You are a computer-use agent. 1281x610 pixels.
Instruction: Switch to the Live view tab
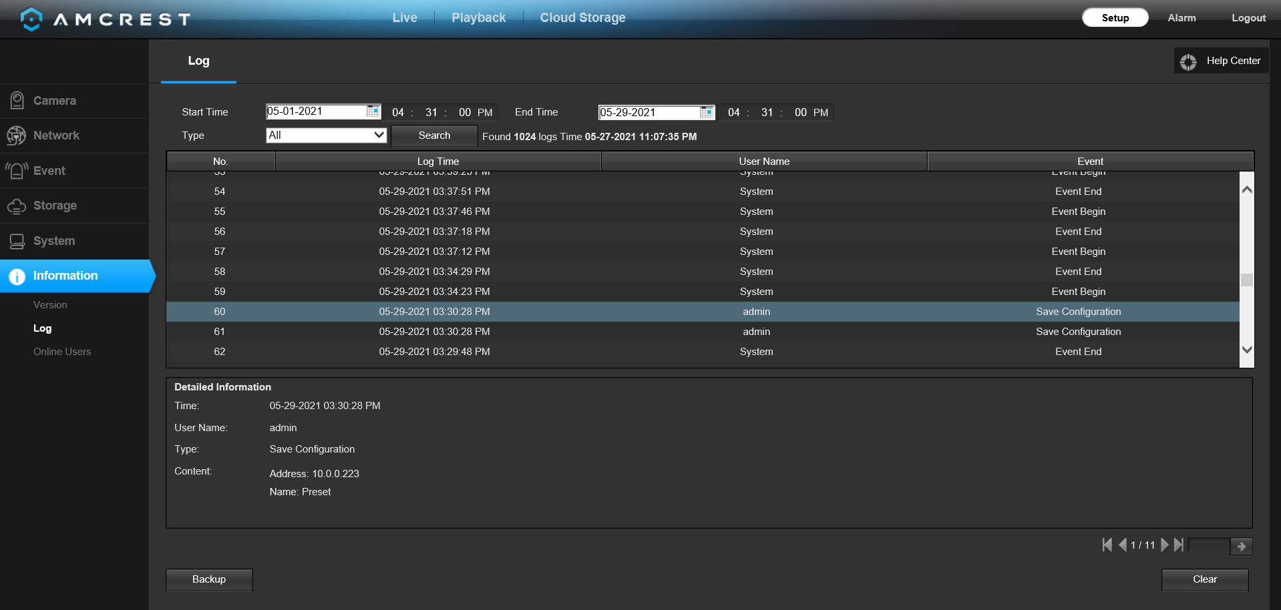(x=405, y=18)
